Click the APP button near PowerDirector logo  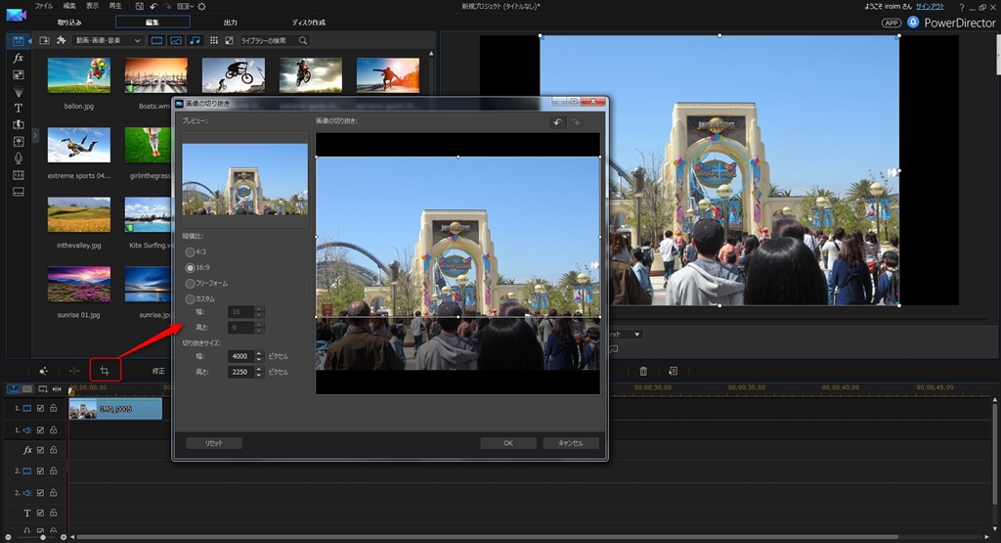click(x=892, y=23)
